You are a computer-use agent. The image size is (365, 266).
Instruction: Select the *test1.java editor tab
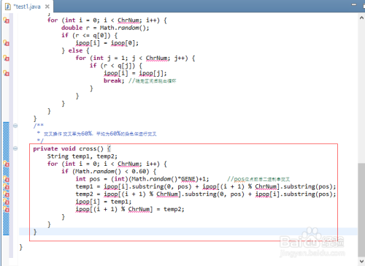[x=27, y=7]
